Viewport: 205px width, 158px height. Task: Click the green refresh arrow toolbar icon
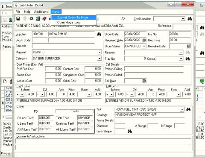point(31,18)
